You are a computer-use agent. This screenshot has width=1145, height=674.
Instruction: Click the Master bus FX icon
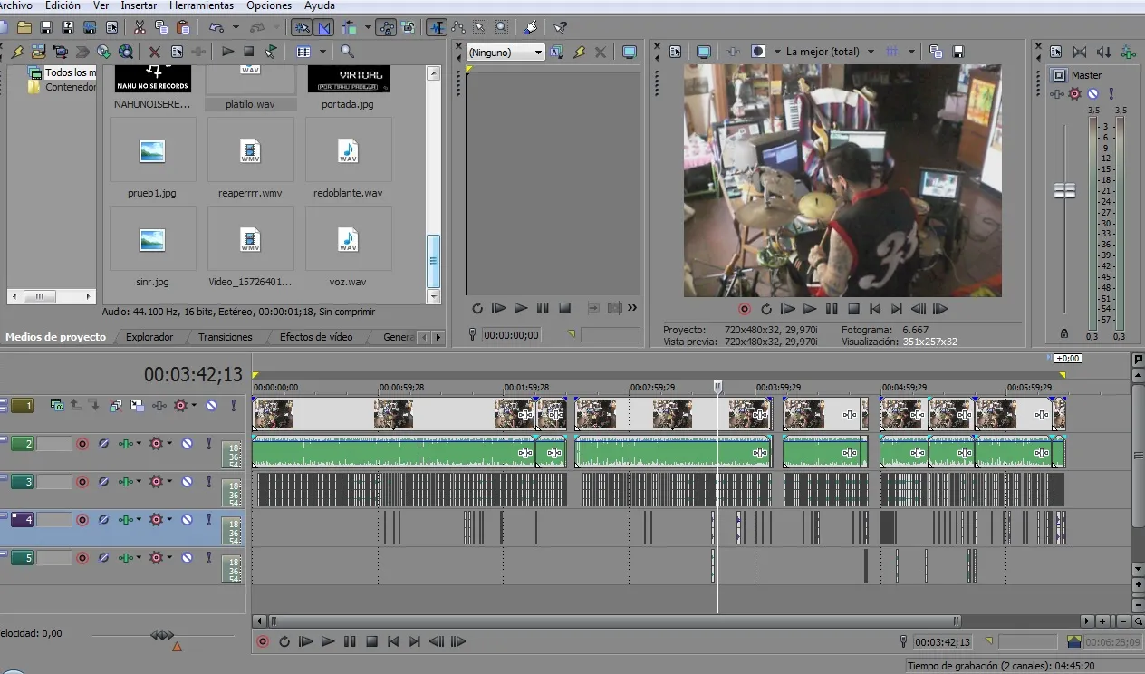click(x=1075, y=93)
